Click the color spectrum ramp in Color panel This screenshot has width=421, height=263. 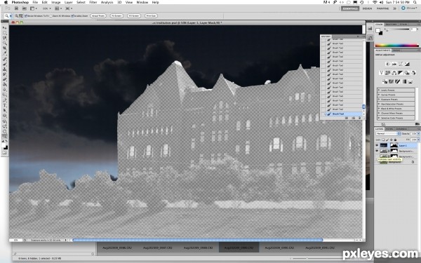click(396, 45)
